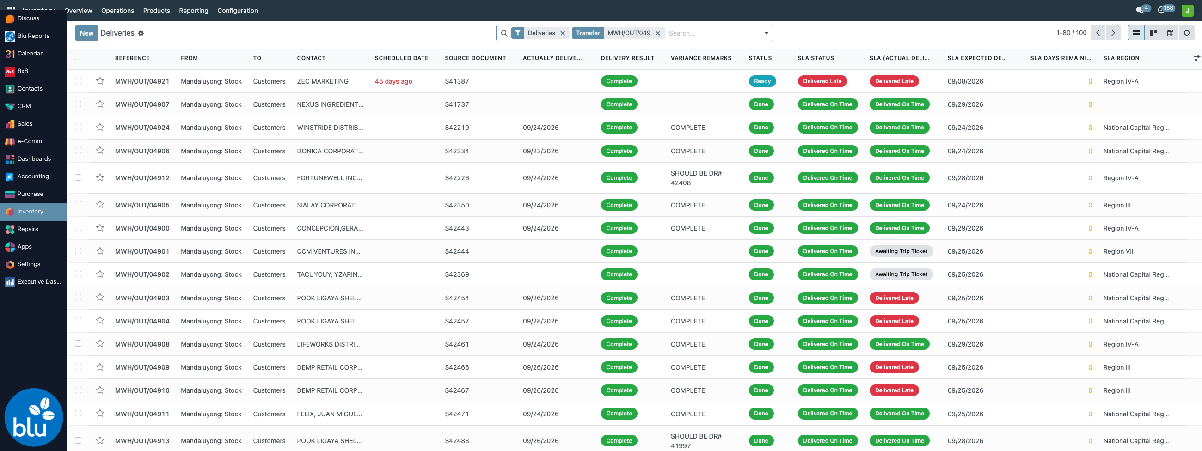Viewport: 1202px width, 451px height.
Task: Select checkbox for MWH/OUT/04924 row
Action: pyautogui.click(x=78, y=128)
